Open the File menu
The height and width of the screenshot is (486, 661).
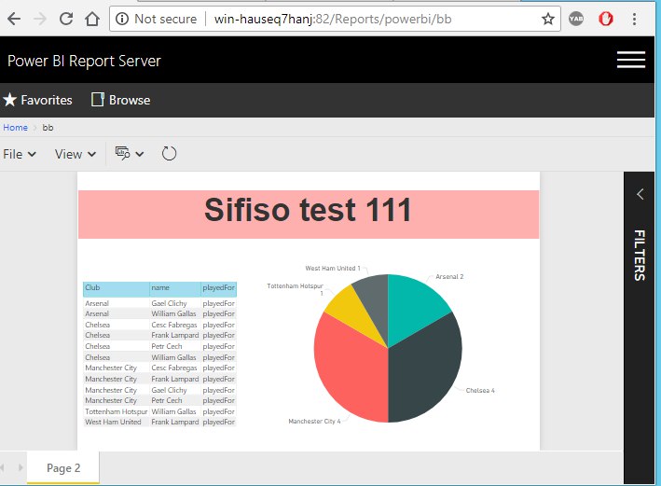20,155
